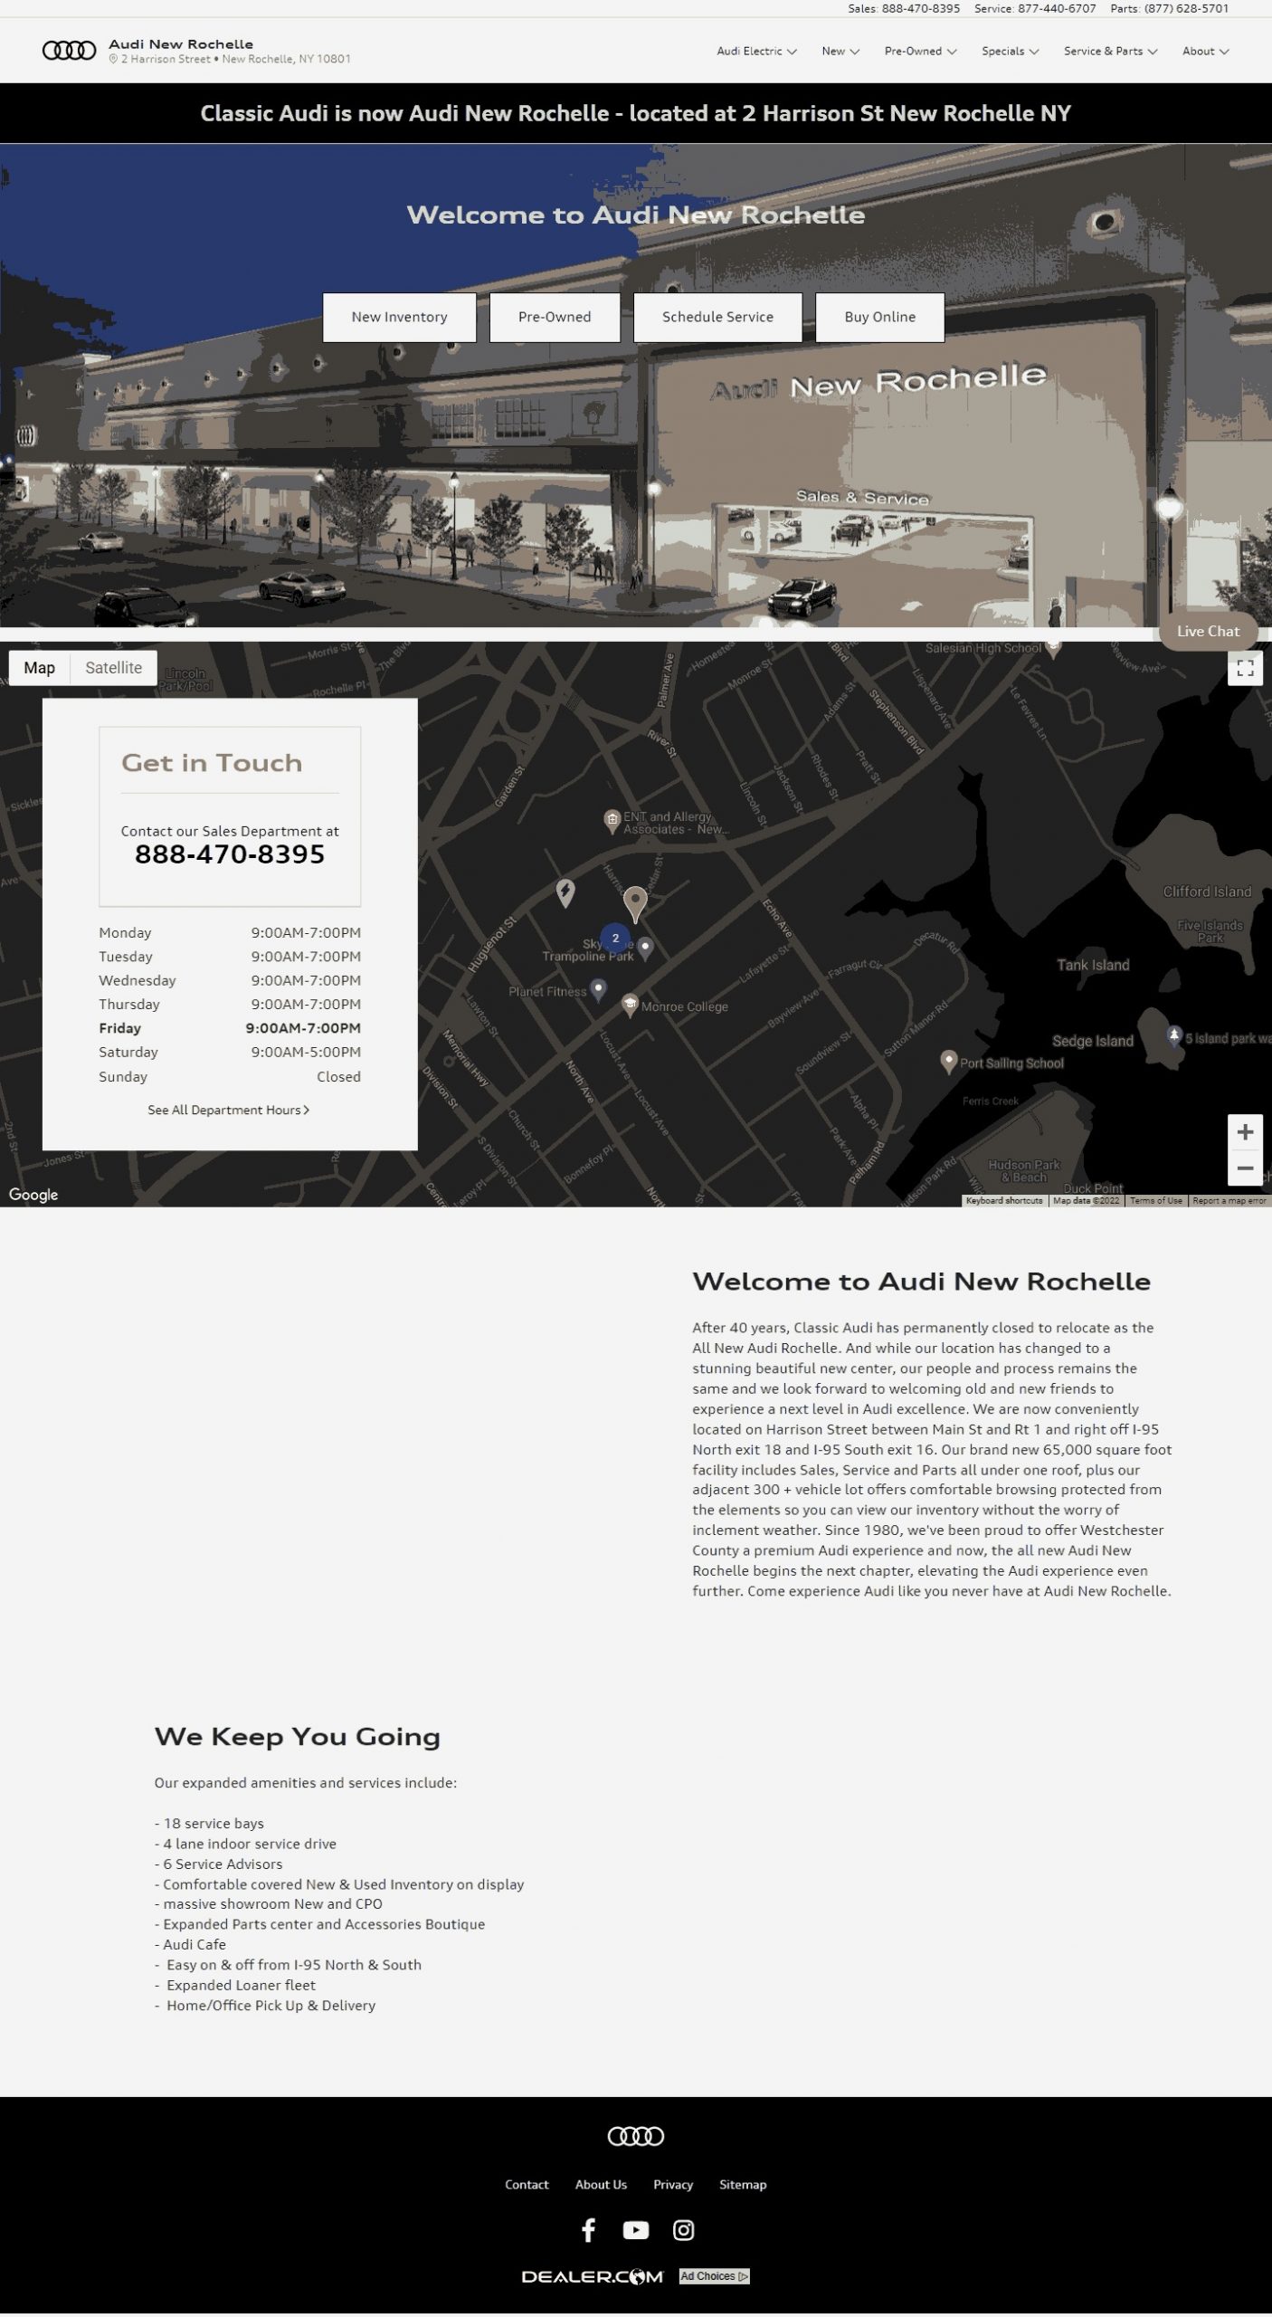Click Report a map error link

(1229, 1201)
